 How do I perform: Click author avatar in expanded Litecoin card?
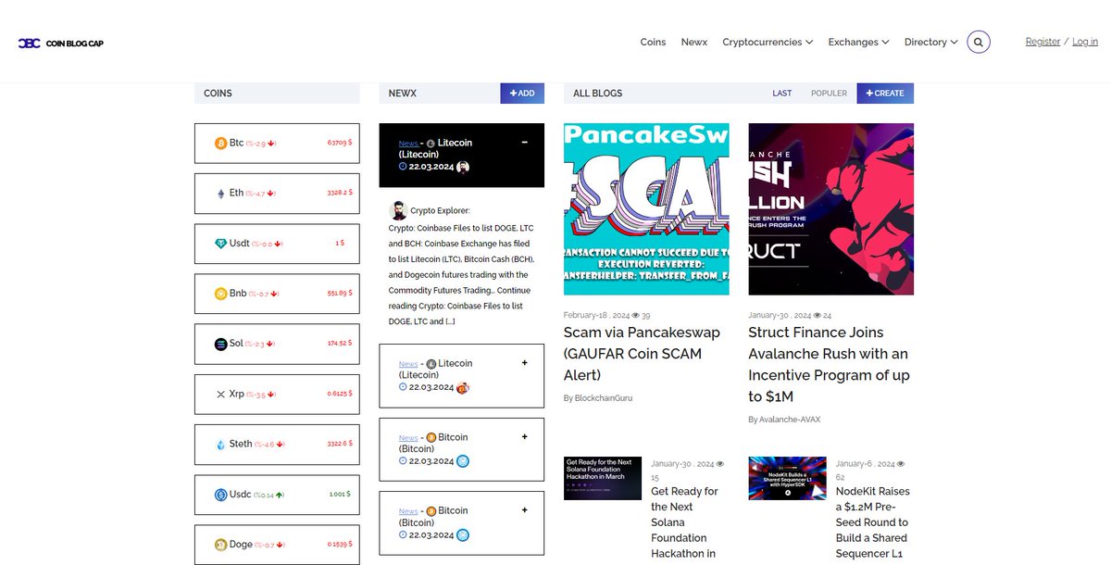[463, 167]
